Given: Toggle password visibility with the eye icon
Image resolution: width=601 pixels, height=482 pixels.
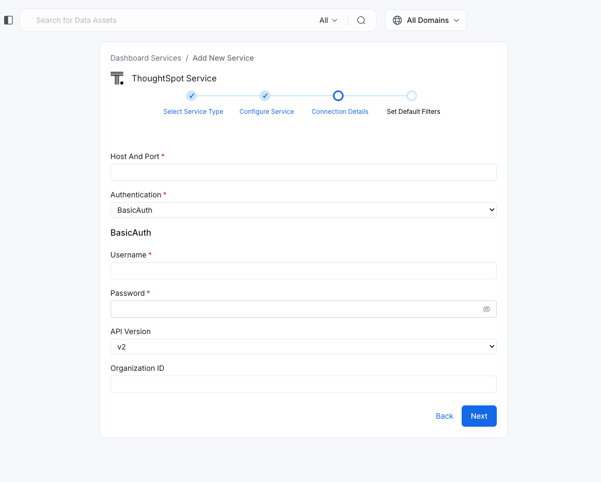Looking at the screenshot, I should 487,309.
